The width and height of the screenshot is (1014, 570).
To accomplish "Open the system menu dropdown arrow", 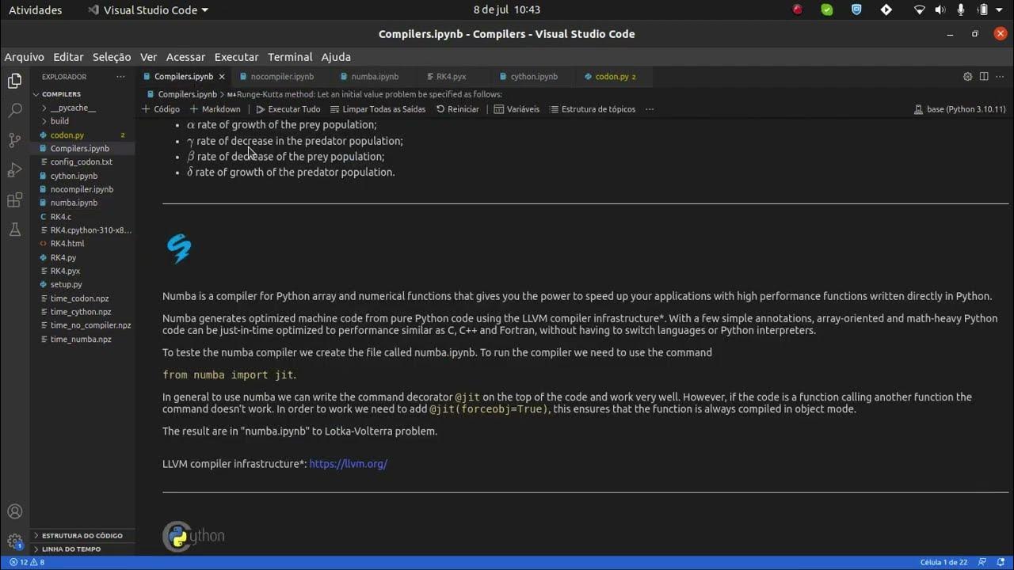I will [1000, 10].
